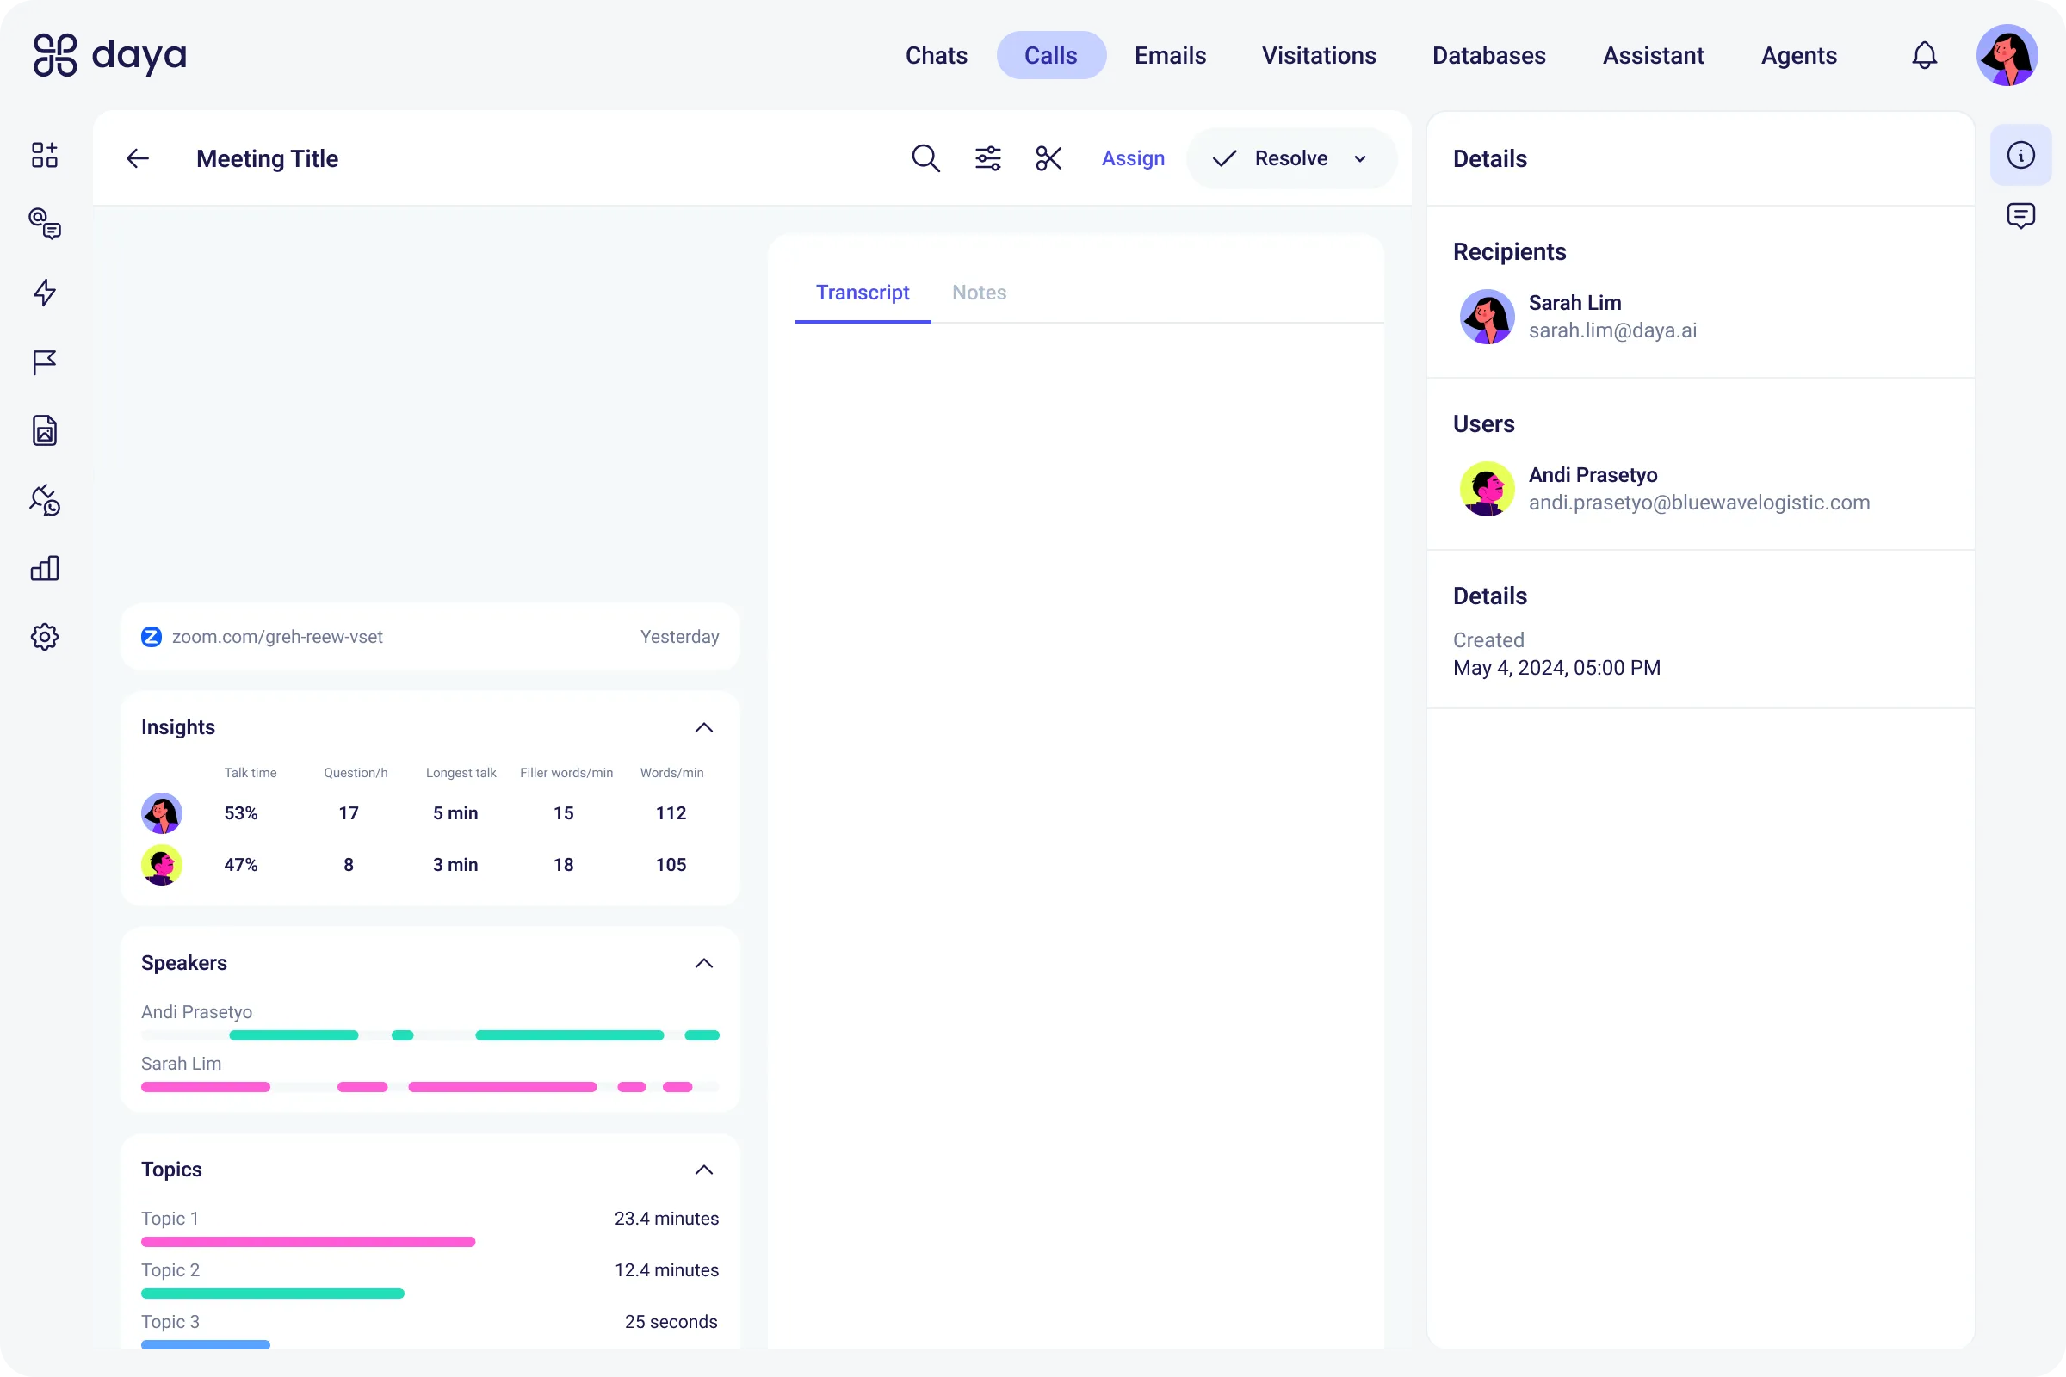Collapse the Insights section

pyautogui.click(x=703, y=727)
